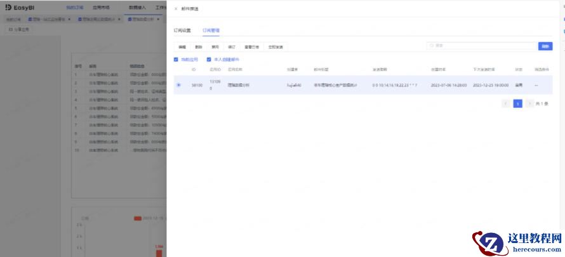Click the 编辑 button in the toolbar
Screen dimensions: 565x257
[182, 46]
